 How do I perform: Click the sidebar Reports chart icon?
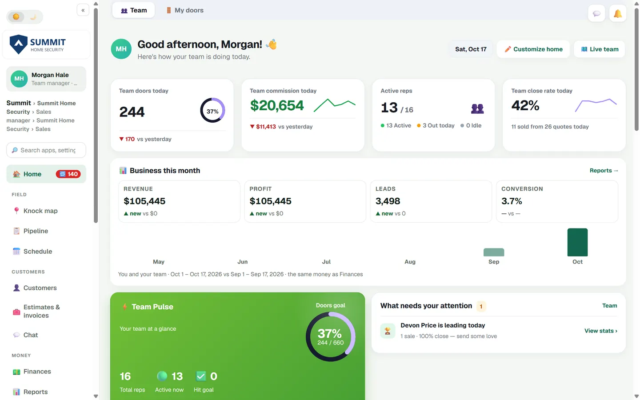pyautogui.click(x=16, y=392)
